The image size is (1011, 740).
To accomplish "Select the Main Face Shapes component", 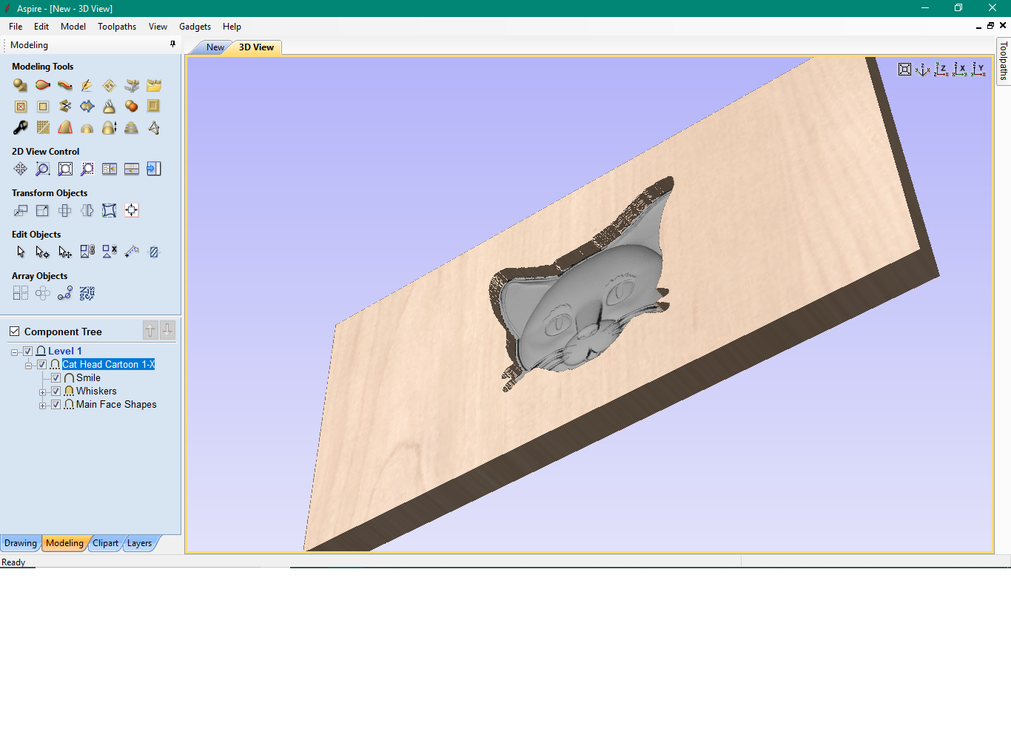I will (116, 405).
